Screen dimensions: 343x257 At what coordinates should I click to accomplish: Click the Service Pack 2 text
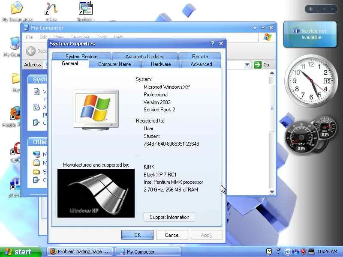159,110
